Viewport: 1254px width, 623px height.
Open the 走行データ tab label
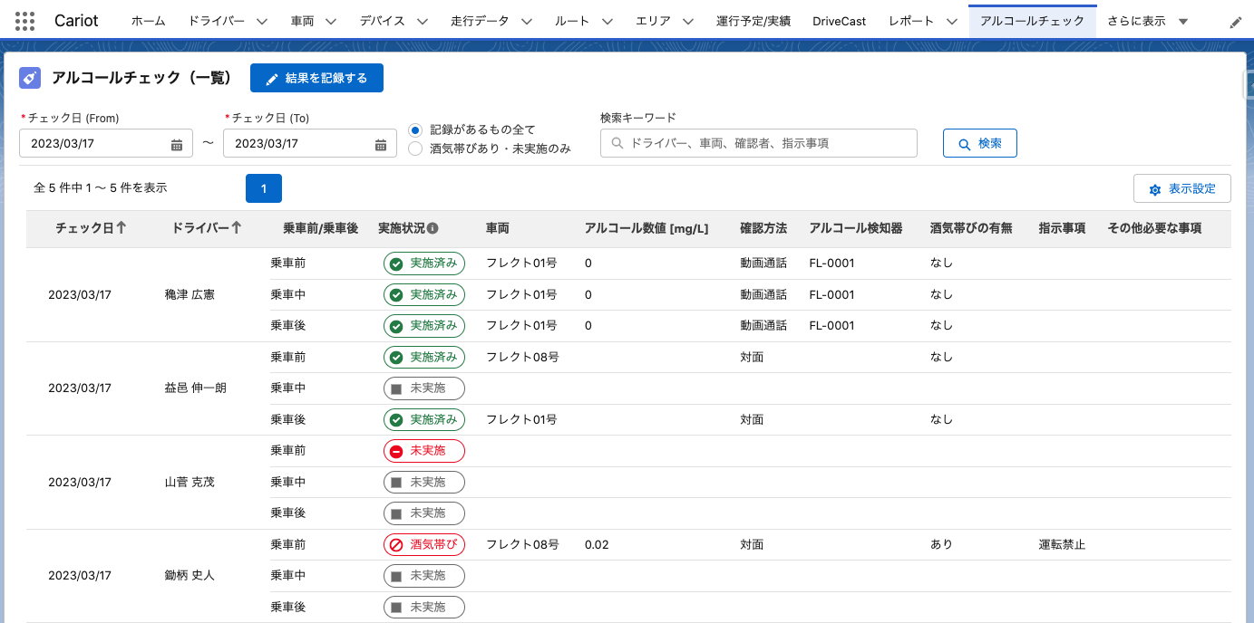pyautogui.click(x=480, y=22)
